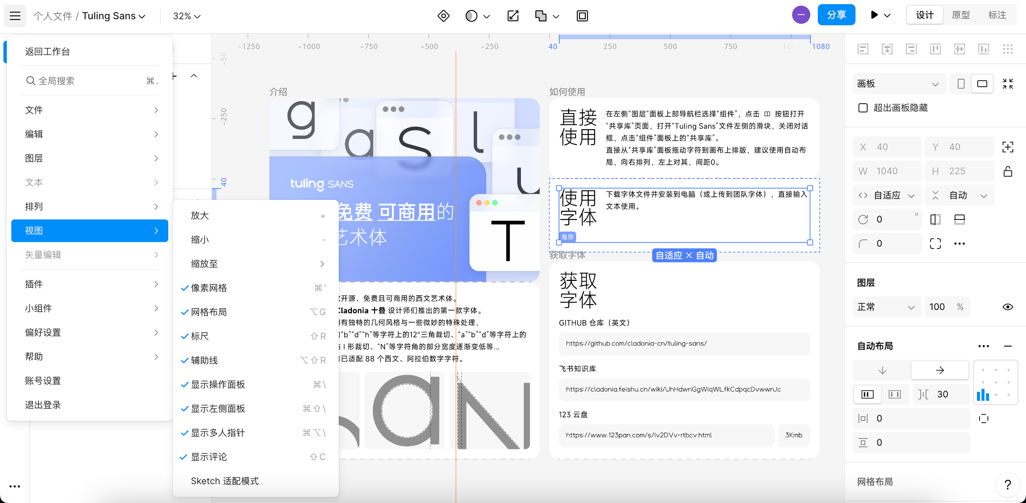Click the align top icon
The image size is (1026, 503).
point(935,49)
